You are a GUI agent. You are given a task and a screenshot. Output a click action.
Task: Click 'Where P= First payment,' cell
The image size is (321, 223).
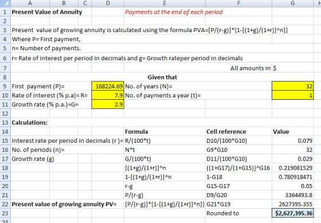pos(46,39)
